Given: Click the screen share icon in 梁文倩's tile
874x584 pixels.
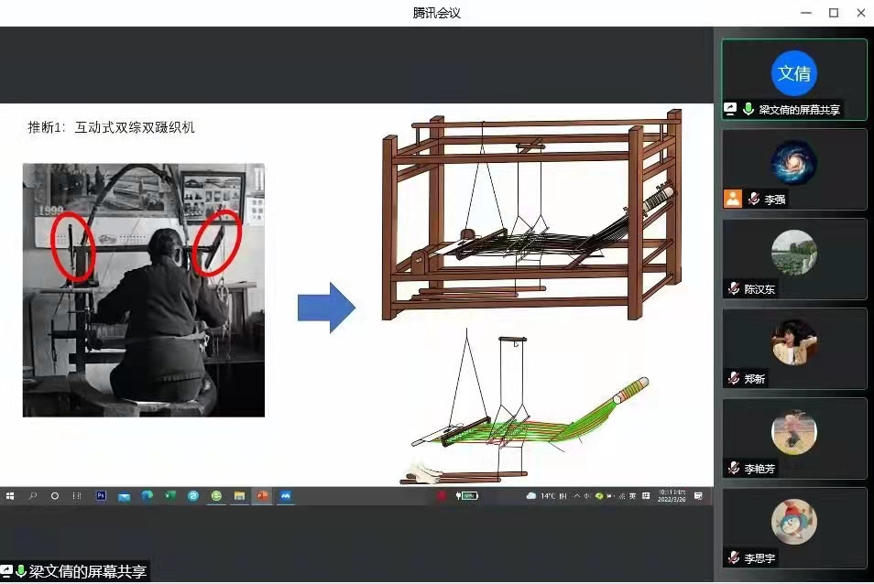Looking at the screenshot, I should (731, 109).
